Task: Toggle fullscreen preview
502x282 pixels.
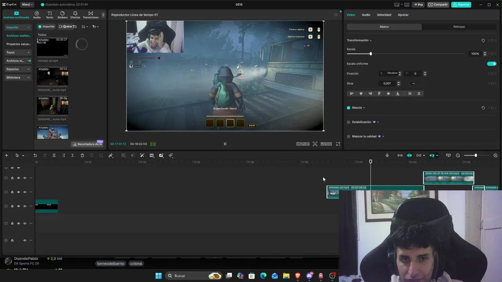Action: click(338, 144)
